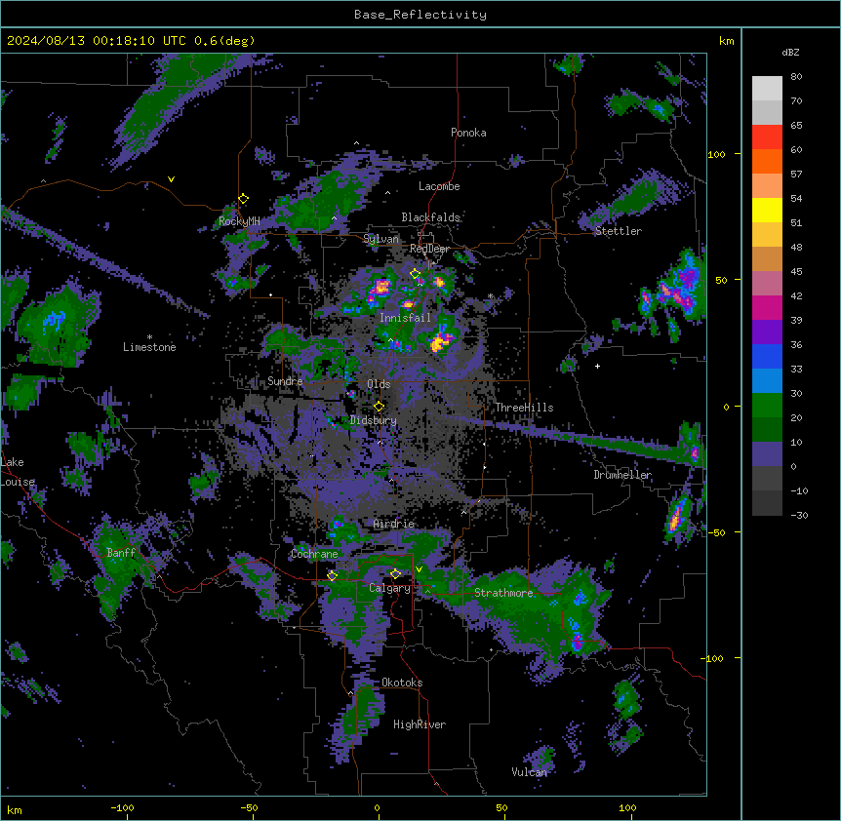Click the slate purple 0–10 dBZ swatch
The height and width of the screenshot is (821, 841).
coord(767,454)
